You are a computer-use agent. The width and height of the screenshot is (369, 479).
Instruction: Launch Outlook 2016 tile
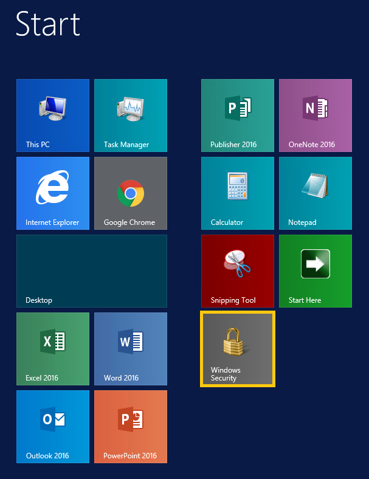(x=53, y=427)
